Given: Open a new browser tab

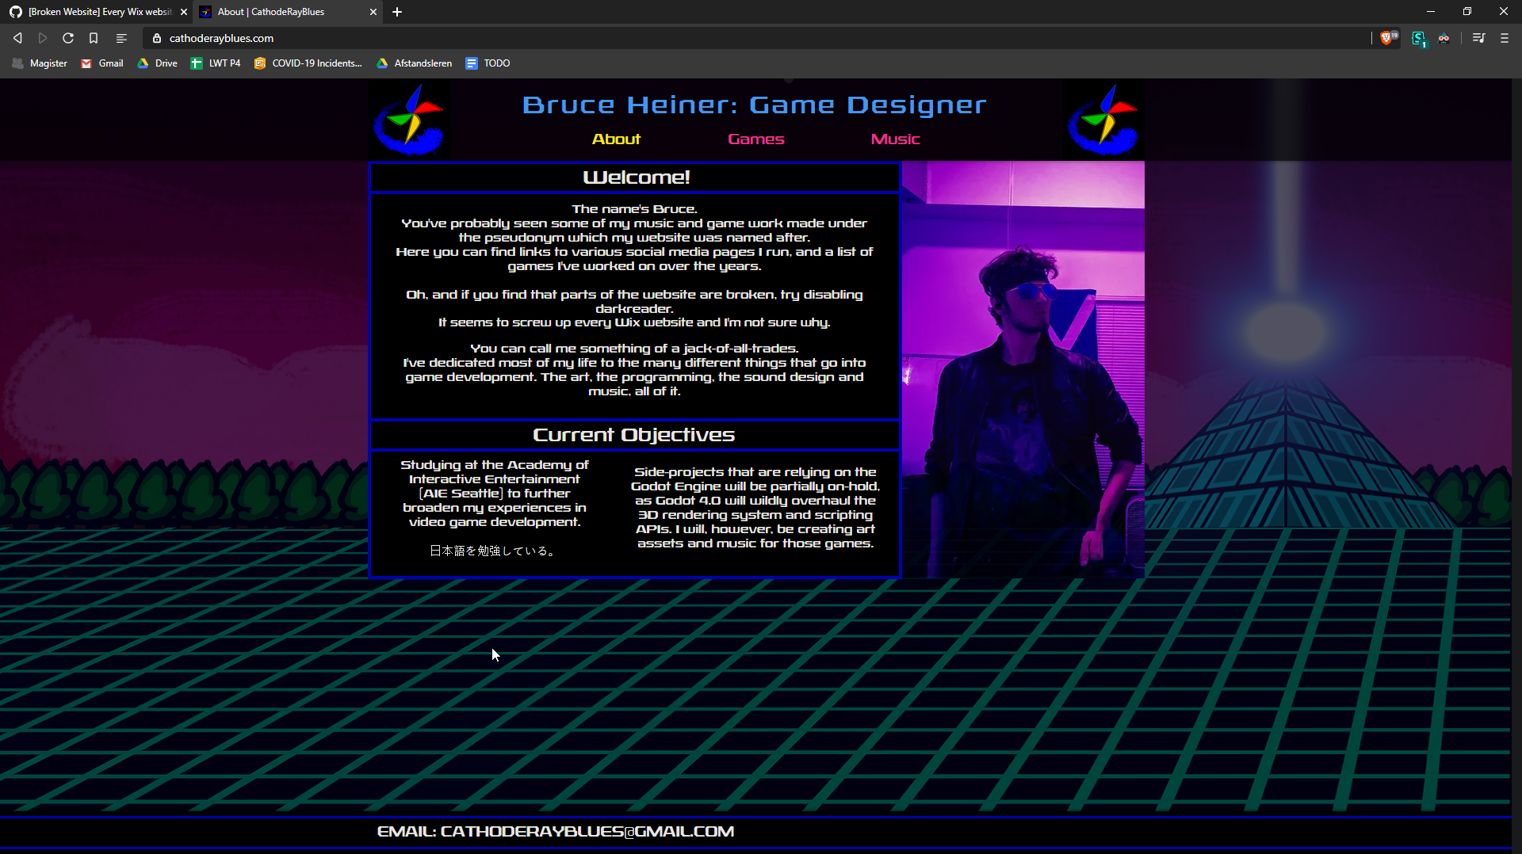Looking at the screenshot, I should coord(397,12).
